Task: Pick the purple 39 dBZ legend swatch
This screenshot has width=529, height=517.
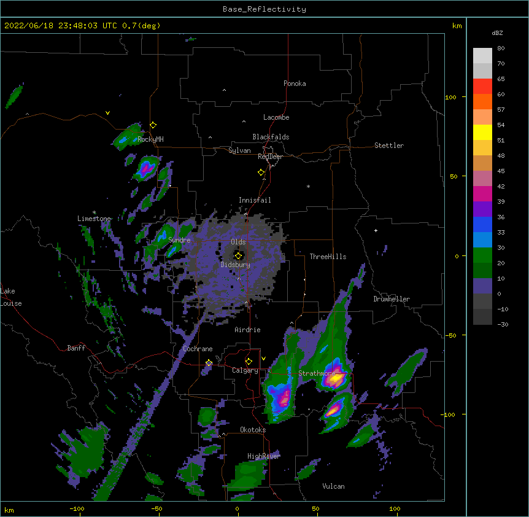Action: (x=482, y=209)
